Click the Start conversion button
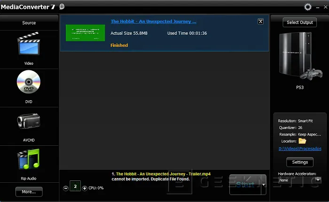 245,185
